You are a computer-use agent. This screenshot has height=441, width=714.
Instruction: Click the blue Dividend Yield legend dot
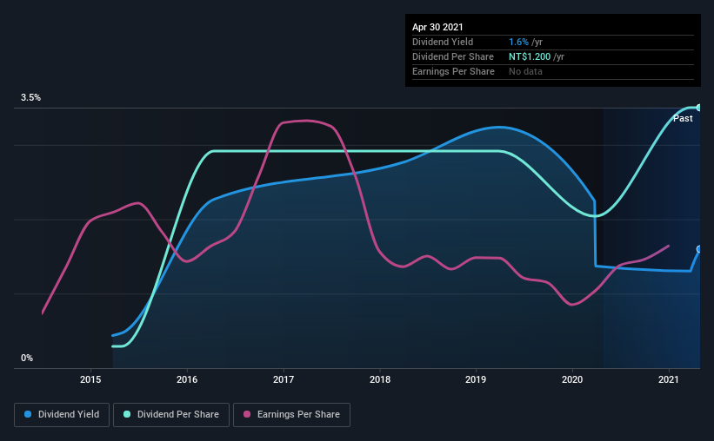28,414
